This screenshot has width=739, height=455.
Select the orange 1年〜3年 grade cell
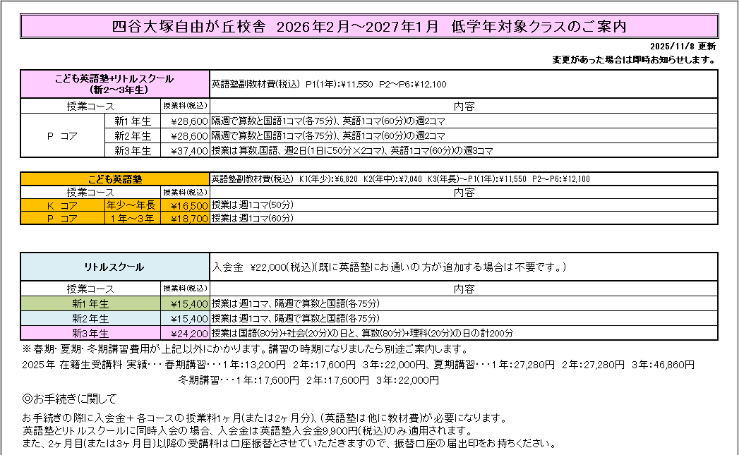[x=131, y=219]
